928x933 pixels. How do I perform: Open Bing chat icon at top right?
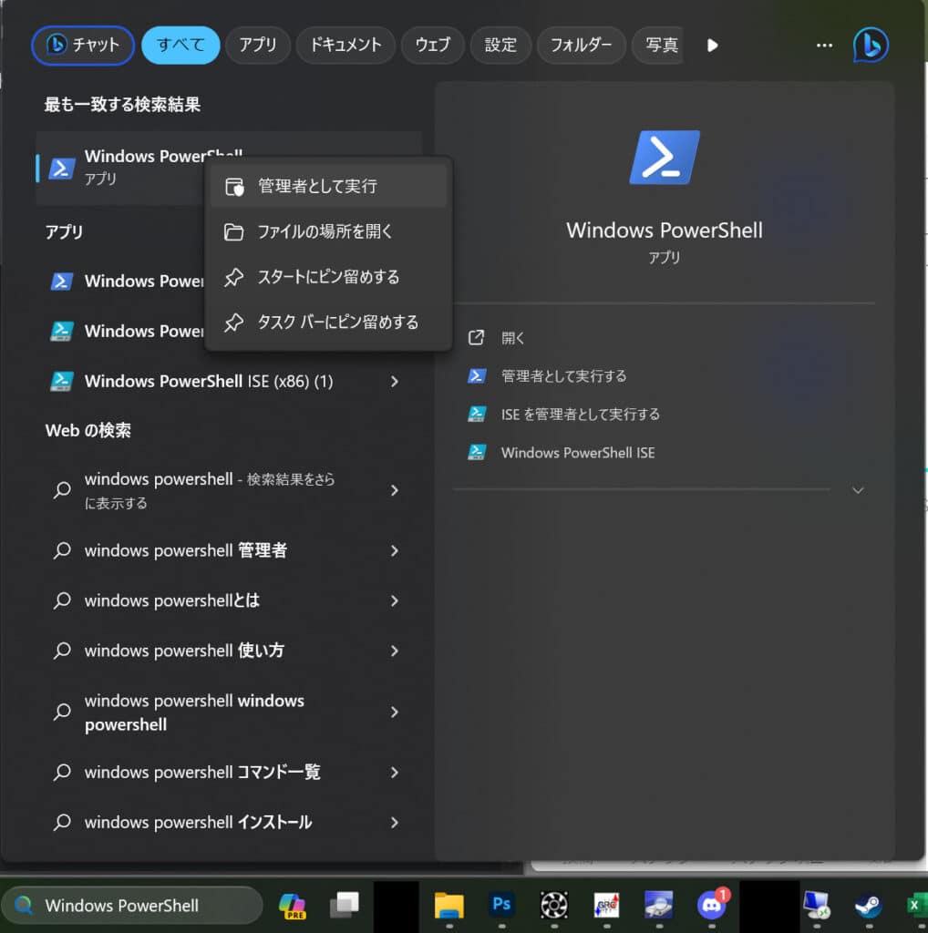pos(871,45)
